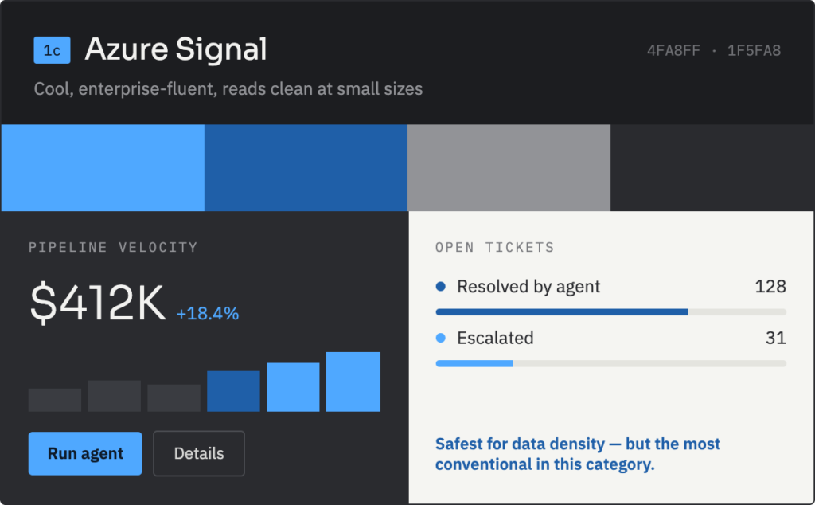Click the 1c badge icon
The height and width of the screenshot is (505, 815).
(52, 50)
